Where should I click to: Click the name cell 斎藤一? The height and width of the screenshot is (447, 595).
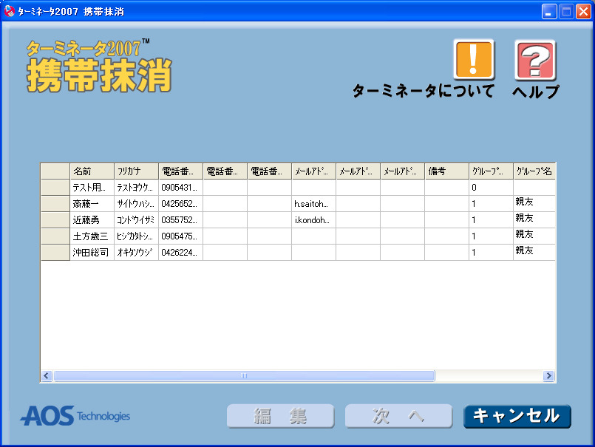[x=92, y=204]
